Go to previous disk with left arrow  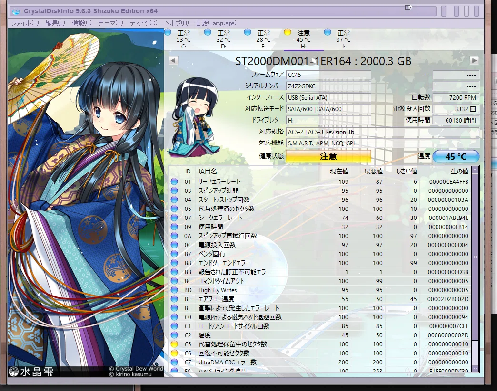point(173,60)
